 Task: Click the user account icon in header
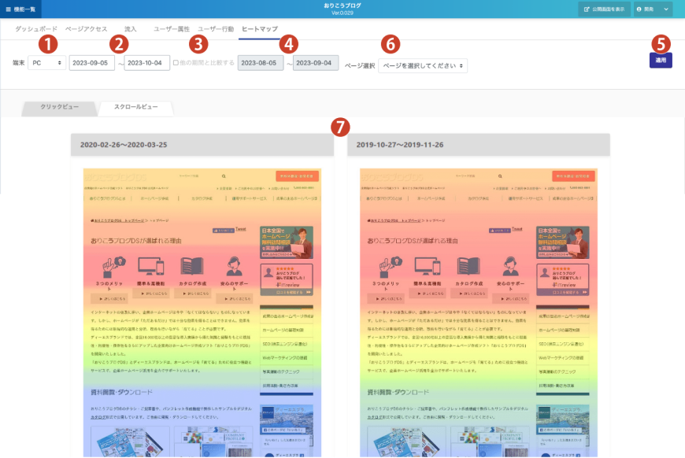click(639, 9)
